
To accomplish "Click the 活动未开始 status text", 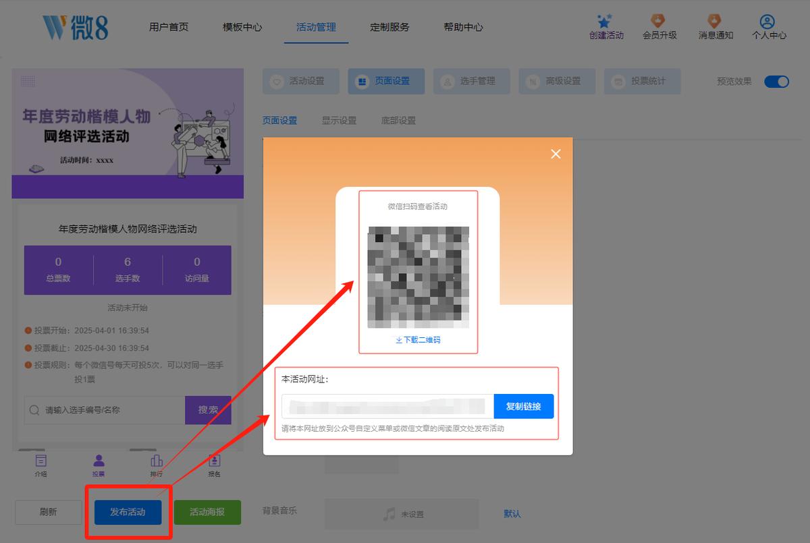I will [x=128, y=308].
